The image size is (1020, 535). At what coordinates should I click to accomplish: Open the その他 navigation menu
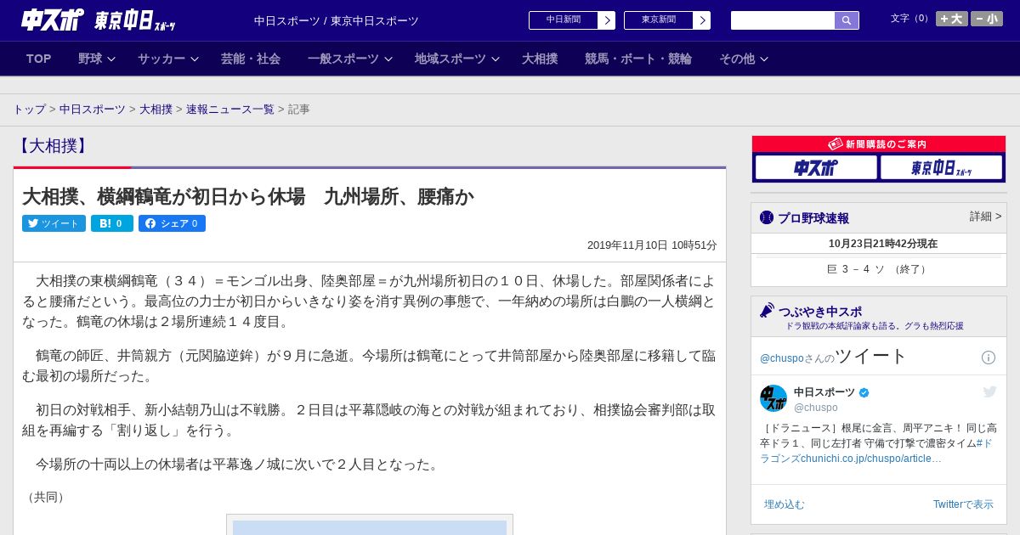[x=737, y=59]
